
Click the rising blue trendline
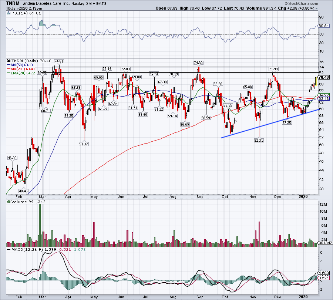tap(270, 124)
